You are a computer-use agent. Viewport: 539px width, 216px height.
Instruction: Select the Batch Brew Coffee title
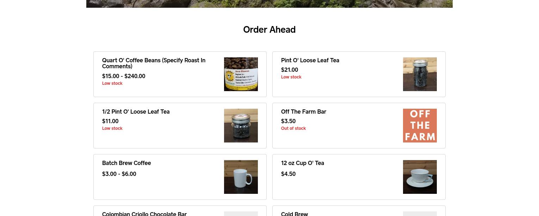tap(126, 163)
